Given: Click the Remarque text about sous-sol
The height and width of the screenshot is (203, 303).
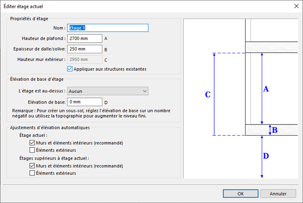Looking at the screenshot, I should [91, 113].
